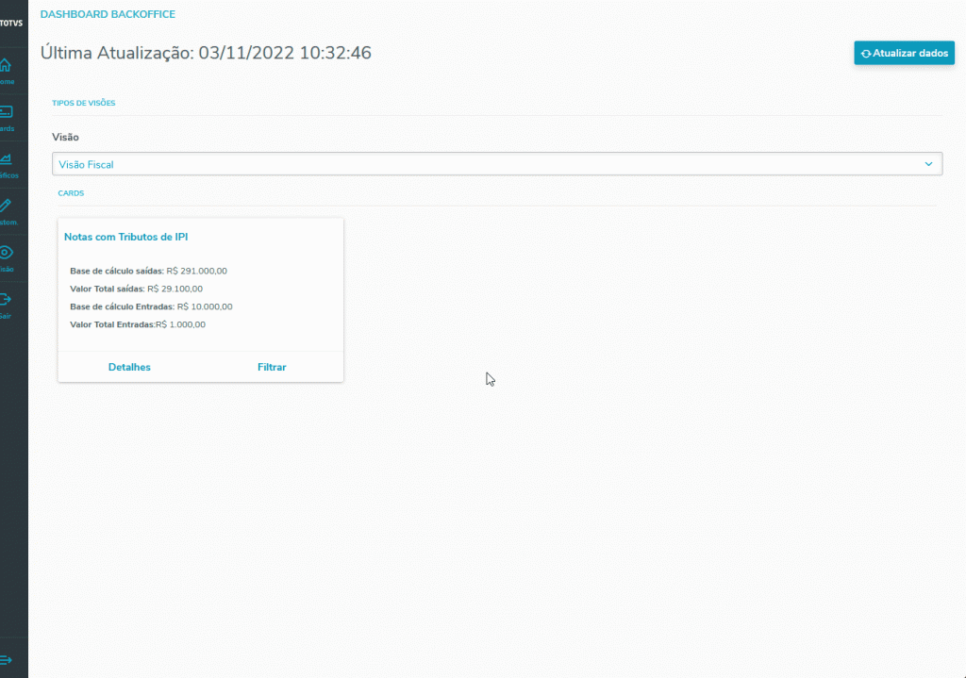Select the Base de cálculo Entradas line
The width and height of the screenshot is (966, 678).
click(x=151, y=306)
